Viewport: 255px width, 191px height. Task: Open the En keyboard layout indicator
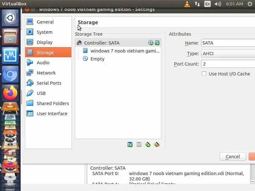click(x=208, y=4)
